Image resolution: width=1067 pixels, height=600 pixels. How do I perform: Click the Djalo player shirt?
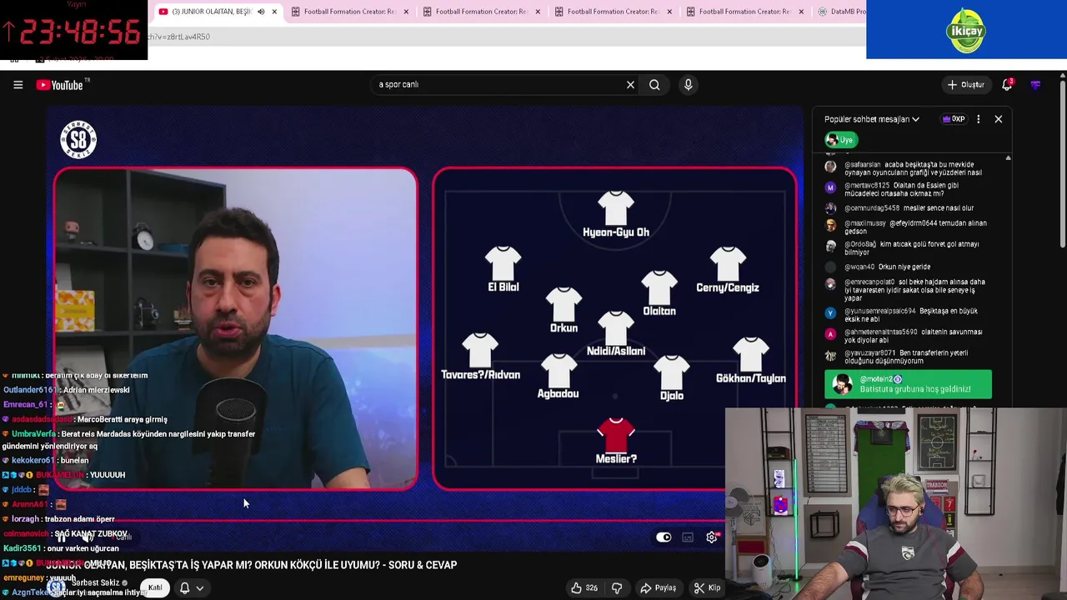671,372
